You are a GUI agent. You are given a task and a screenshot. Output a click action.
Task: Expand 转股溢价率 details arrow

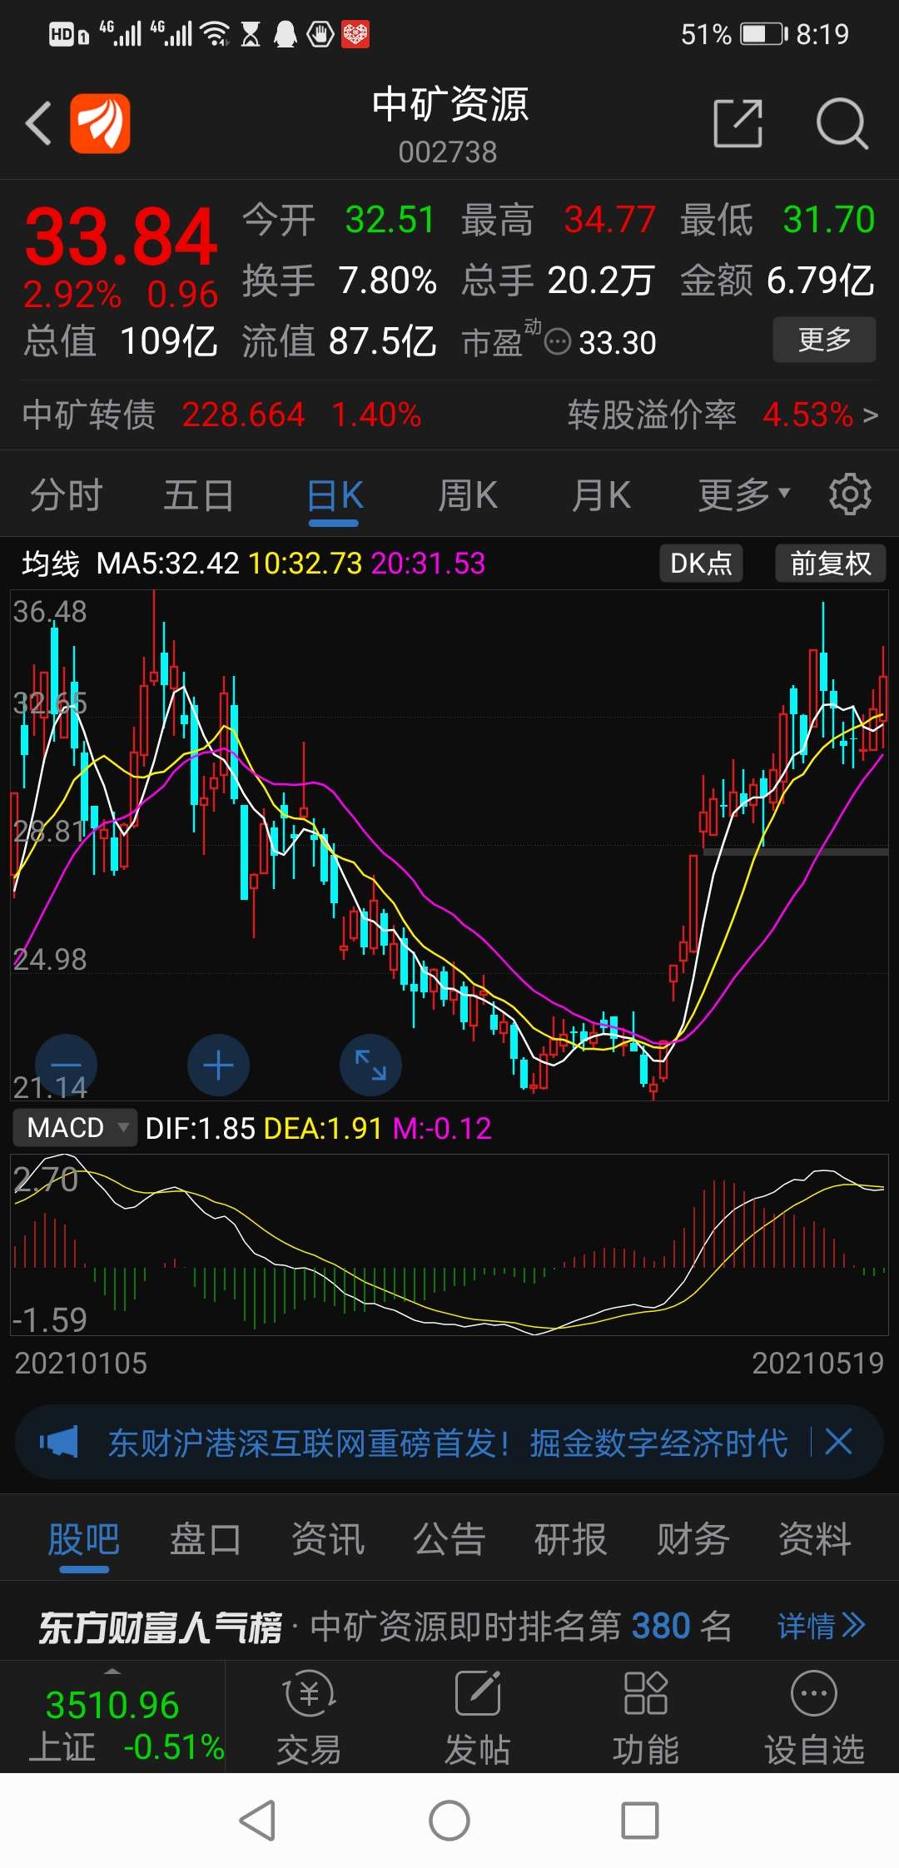tap(871, 415)
